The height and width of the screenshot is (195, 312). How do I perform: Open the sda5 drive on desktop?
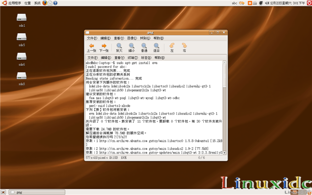point(21,39)
